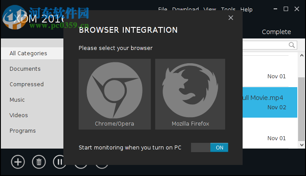Minimize the XDM window
Image resolution: width=306 pixels, height=176 pixels.
[275, 9]
